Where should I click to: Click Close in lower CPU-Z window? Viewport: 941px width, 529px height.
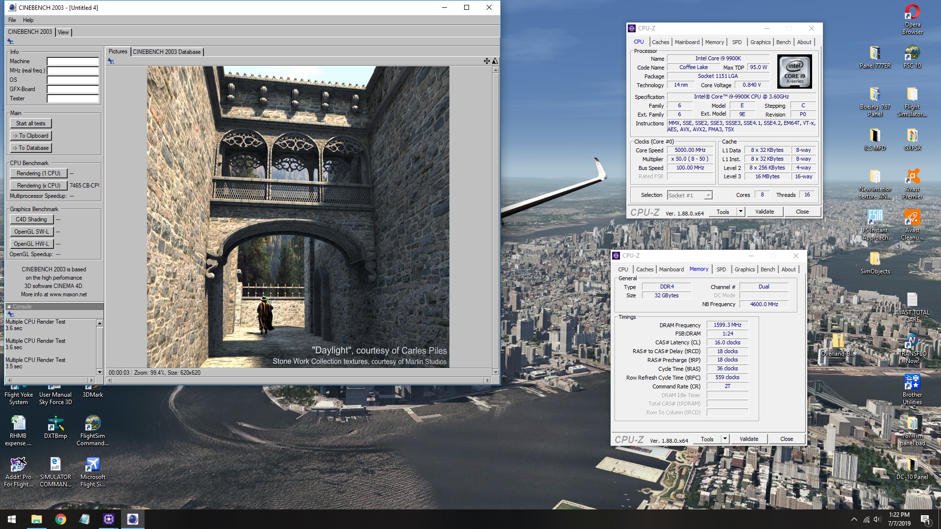pos(786,439)
